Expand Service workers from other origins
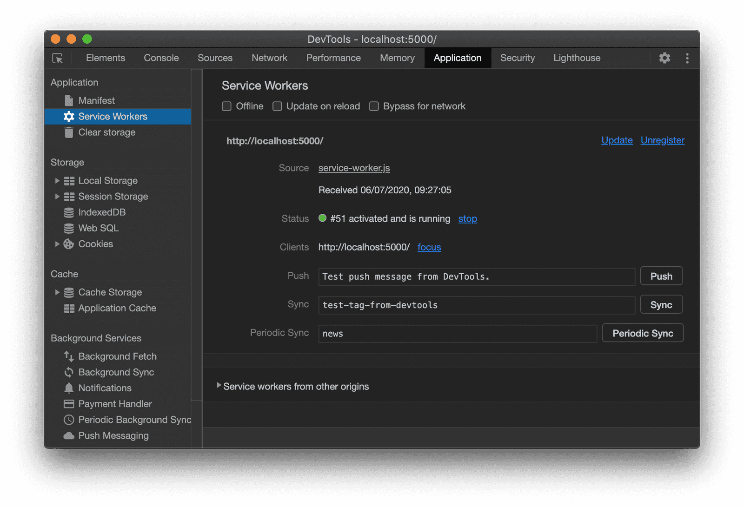The image size is (744, 507). pos(219,386)
